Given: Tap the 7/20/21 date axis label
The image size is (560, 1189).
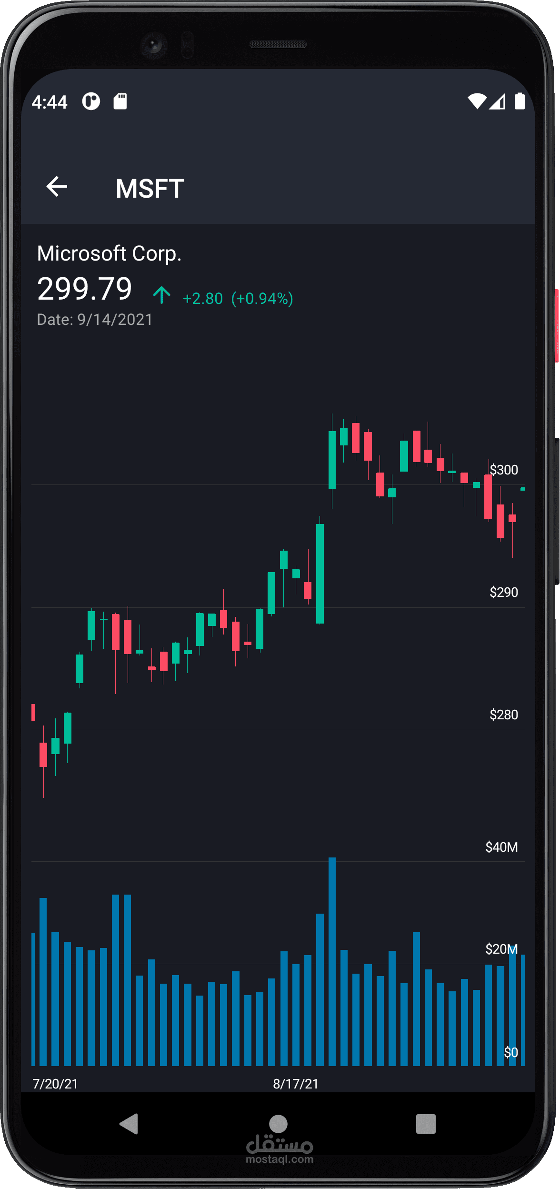Looking at the screenshot, I should (x=55, y=1084).
